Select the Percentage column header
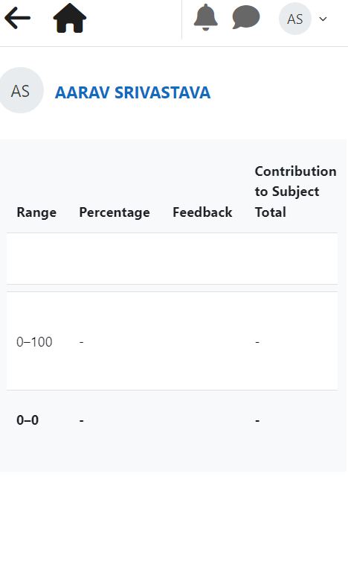Screen dimensions: 348x582 click(x=115, y=212)
